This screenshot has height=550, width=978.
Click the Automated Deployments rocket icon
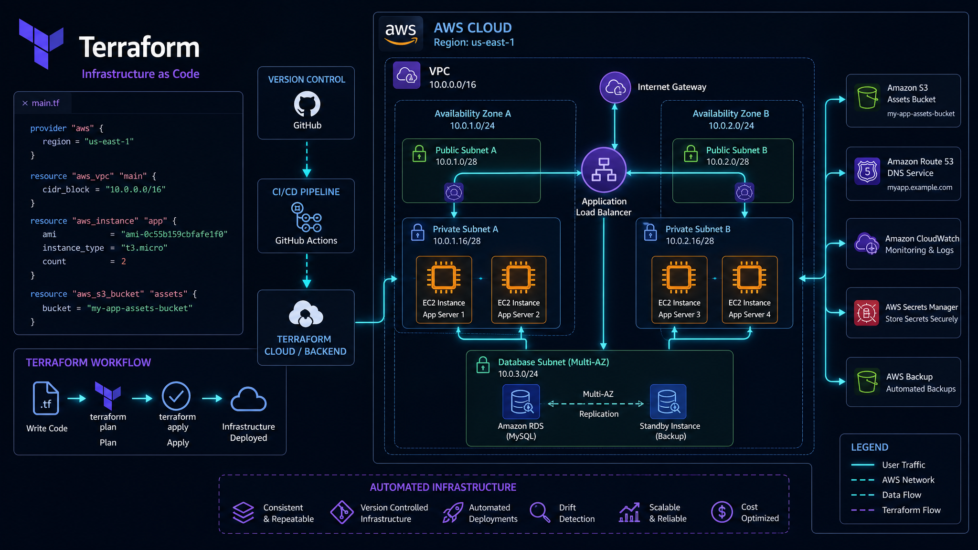[x=453, y=512]
